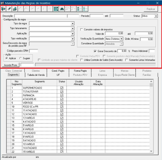
Task: Click disabled toolbar icon left of check-all icon
Action: (74, 9)
